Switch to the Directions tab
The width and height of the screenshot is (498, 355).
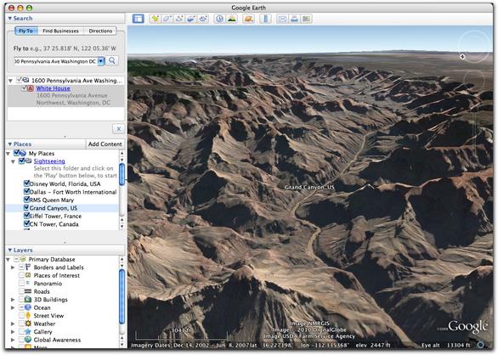(100, 31)
